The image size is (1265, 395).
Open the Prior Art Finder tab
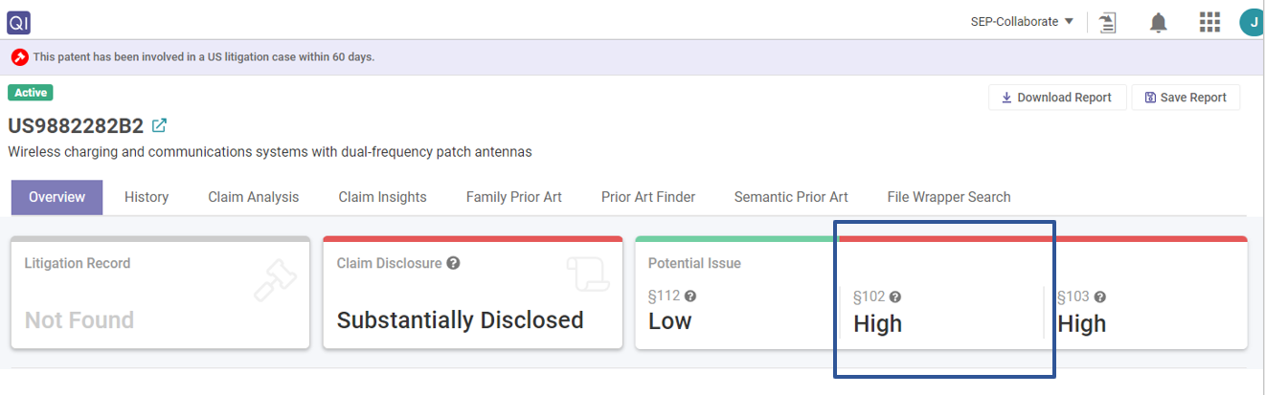pos(647,197)
